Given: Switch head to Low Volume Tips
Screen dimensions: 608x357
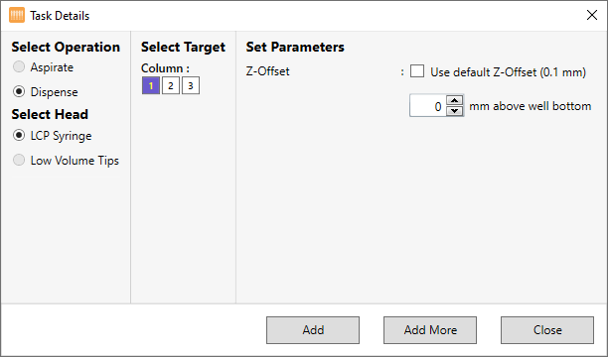Looking at the screenshot, I should (x=19, y=160).
